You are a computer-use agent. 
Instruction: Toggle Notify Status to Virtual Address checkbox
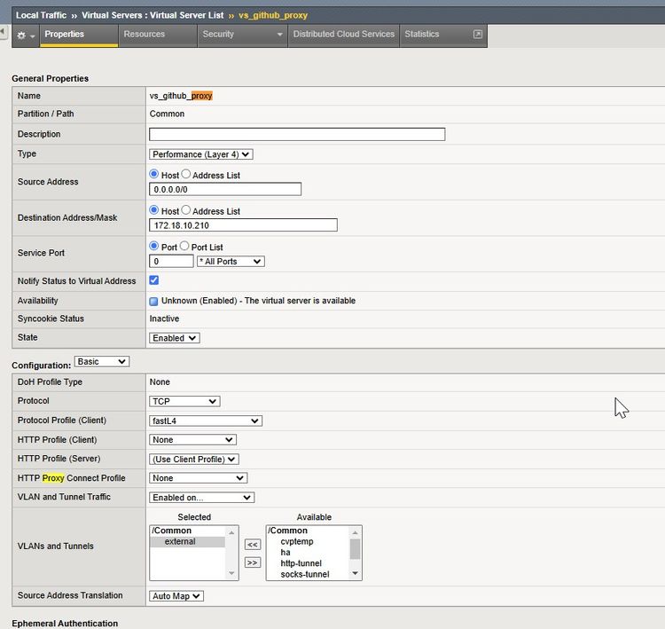(x=154, y=280)
